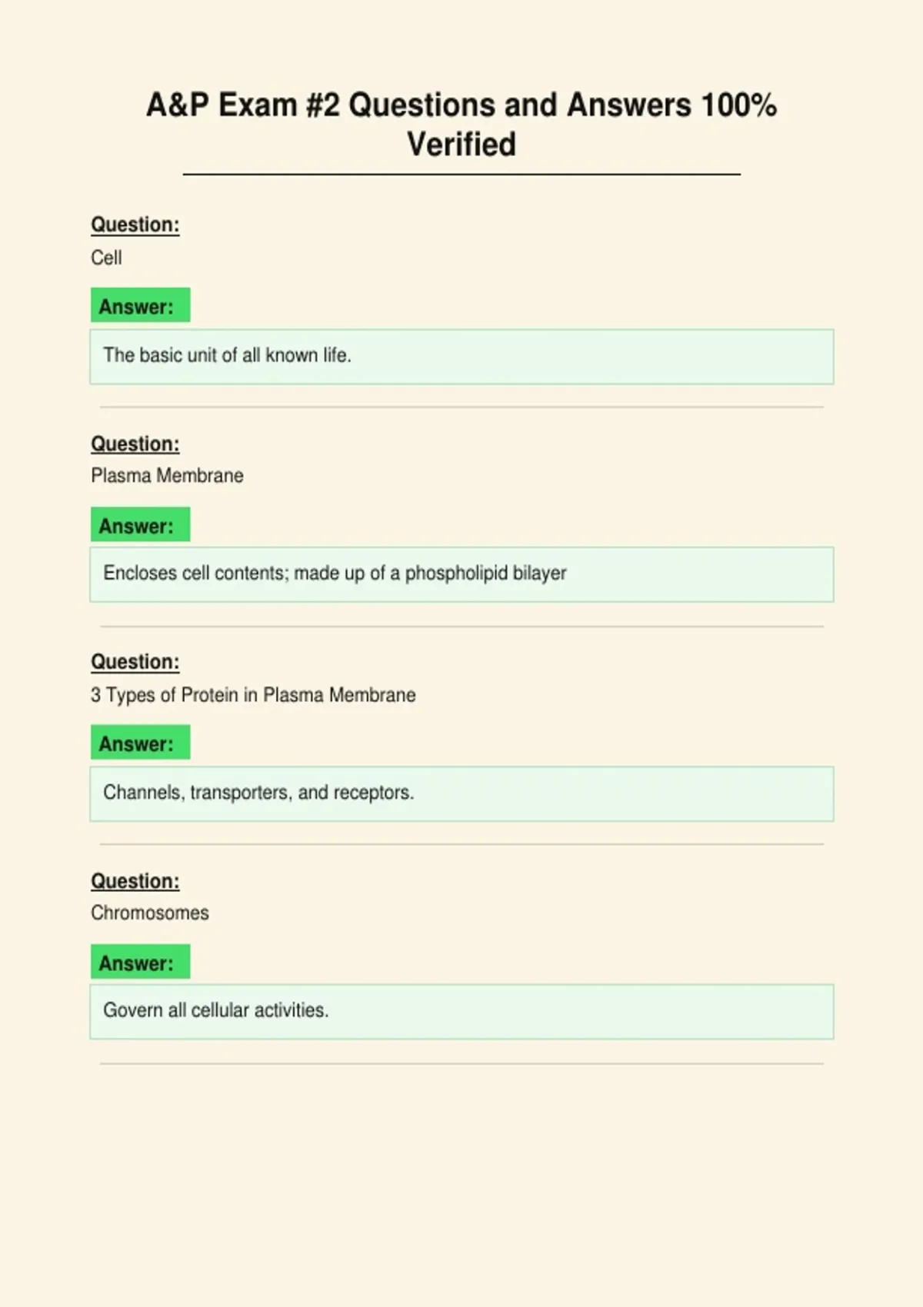This screenshot has height=1307, width=923.
Task: Click the divider line below the Chromosomes answer
Action: [x=461, y=1064]
